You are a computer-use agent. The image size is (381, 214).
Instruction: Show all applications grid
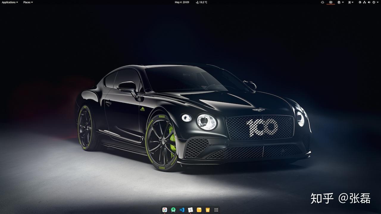tap(216, 210)
